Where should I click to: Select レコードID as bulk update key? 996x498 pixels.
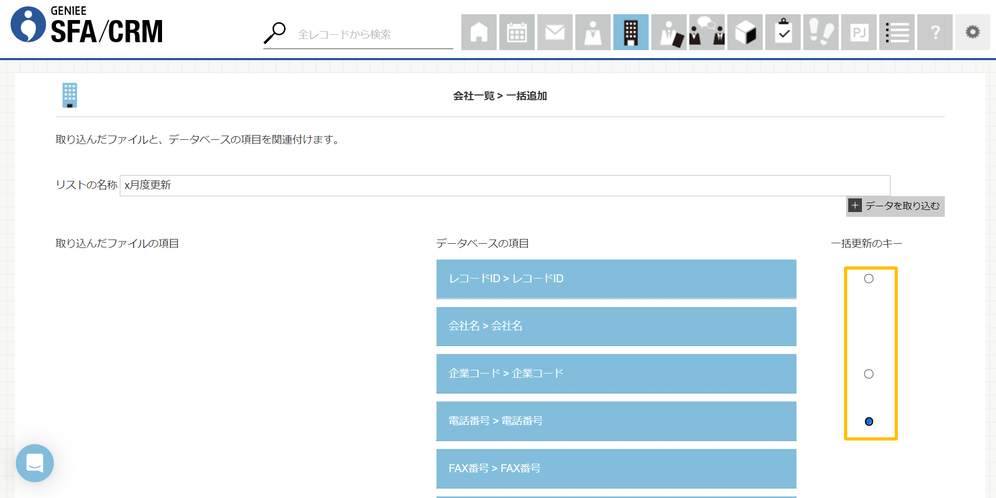tap(869, 279)
